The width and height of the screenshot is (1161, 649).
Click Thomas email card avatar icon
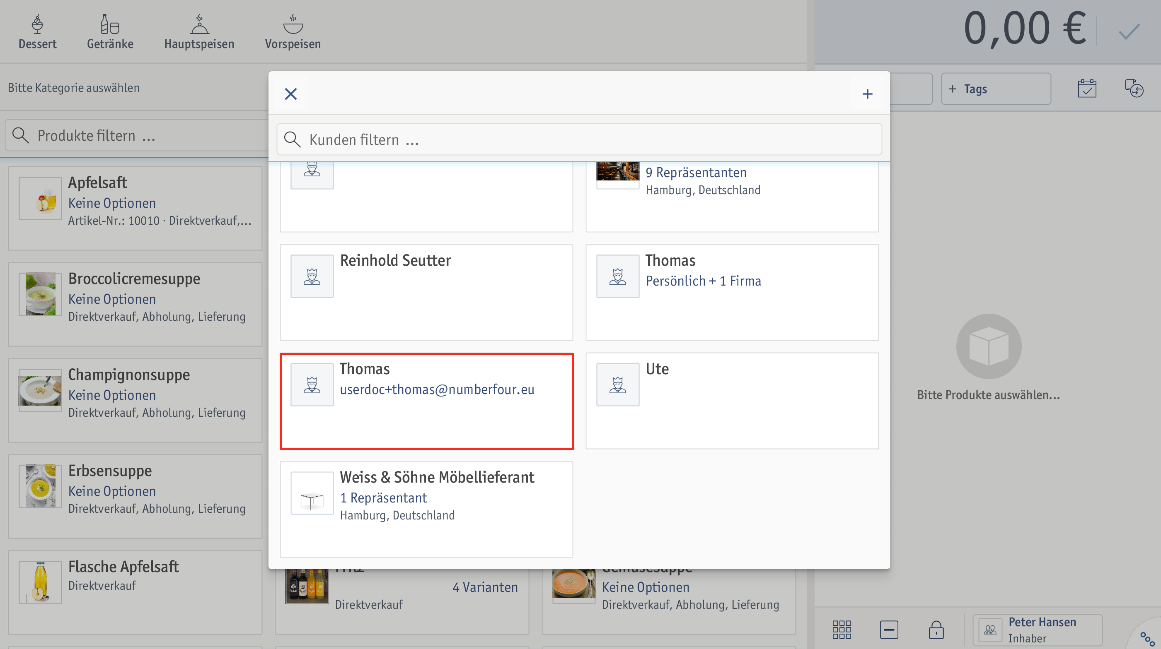pos(312,385)
